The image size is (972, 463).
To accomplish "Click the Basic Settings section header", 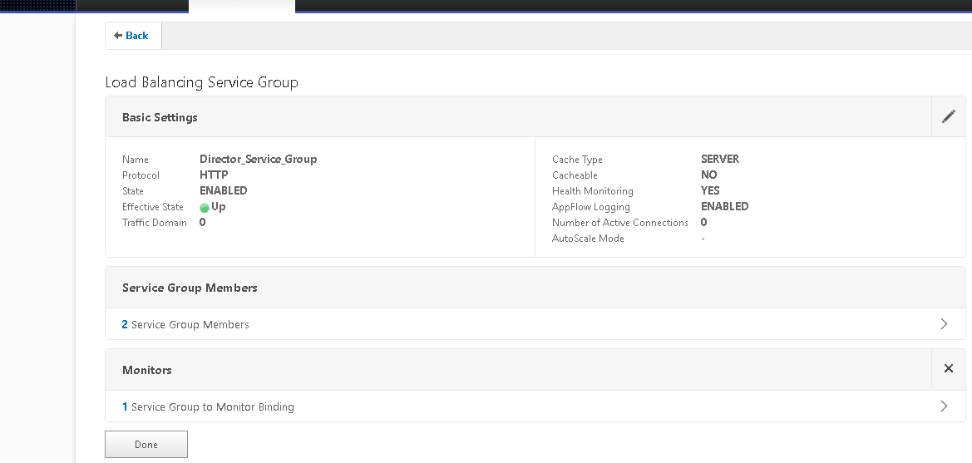I will (160, 117).
